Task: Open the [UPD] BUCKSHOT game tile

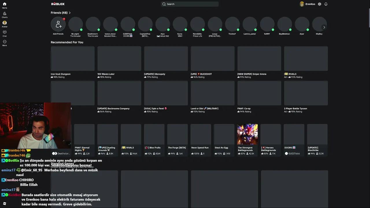Action: 212,62
